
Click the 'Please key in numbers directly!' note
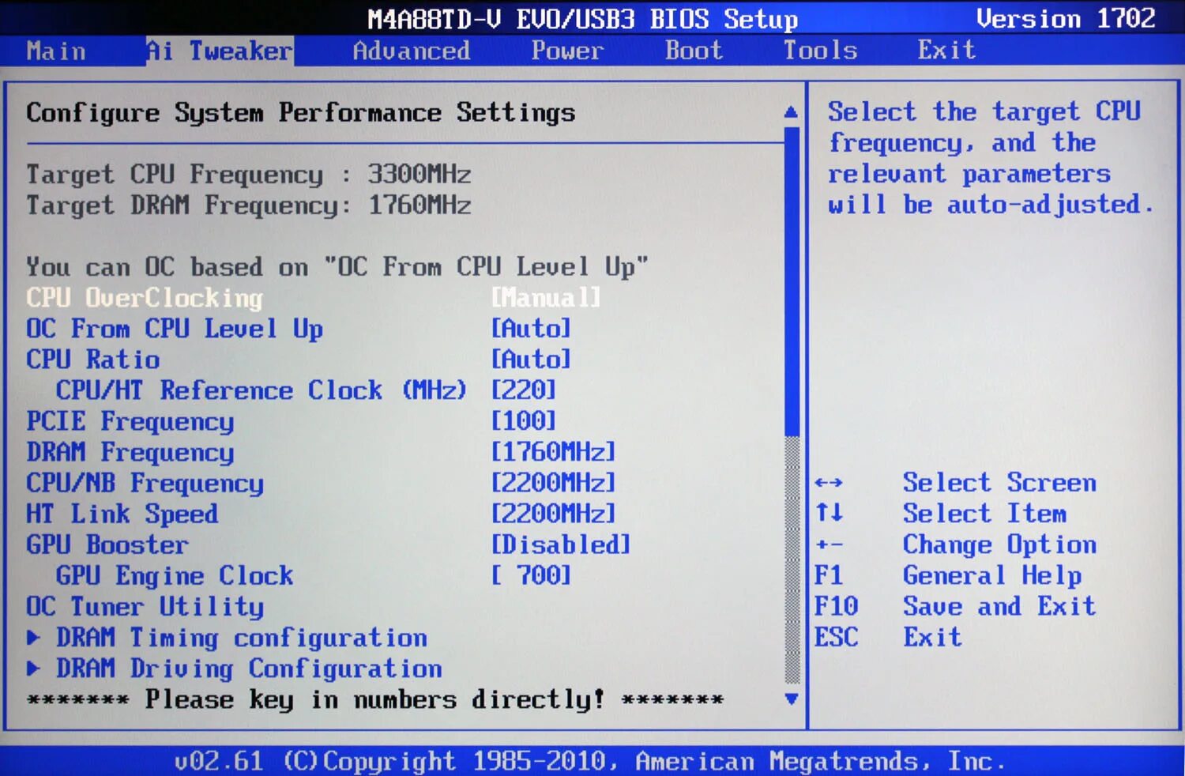pyautogui.click(x=374, y=699)
